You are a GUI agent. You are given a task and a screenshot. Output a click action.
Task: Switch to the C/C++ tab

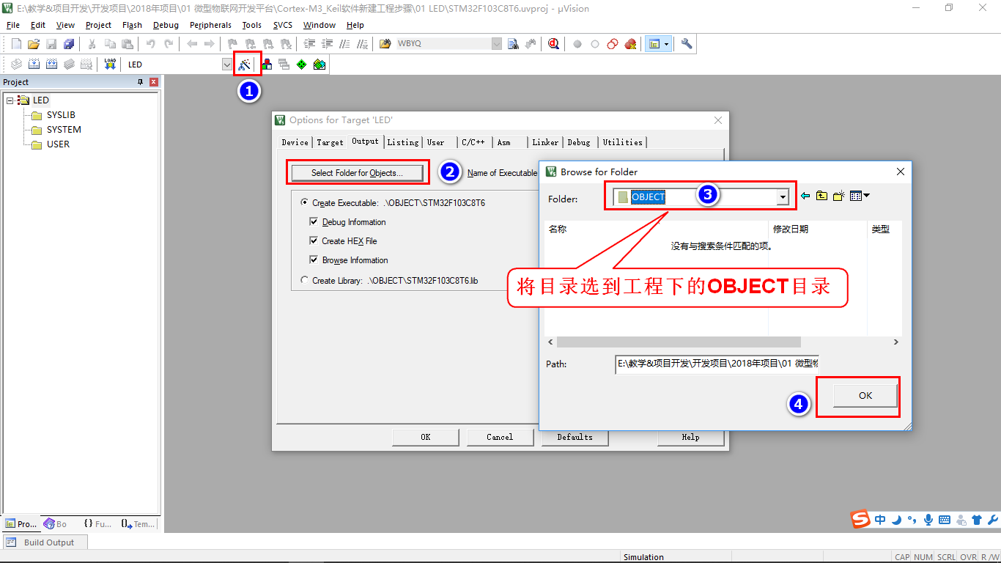point(473,142)
